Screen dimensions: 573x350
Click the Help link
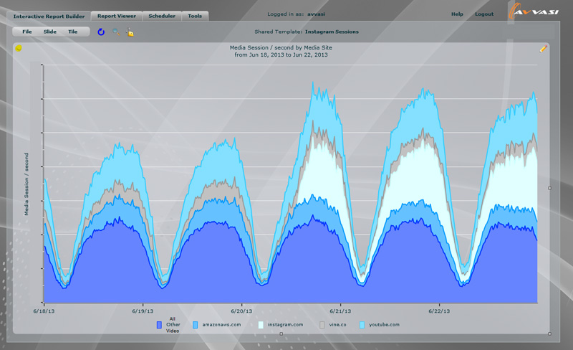tap(457, 14)
